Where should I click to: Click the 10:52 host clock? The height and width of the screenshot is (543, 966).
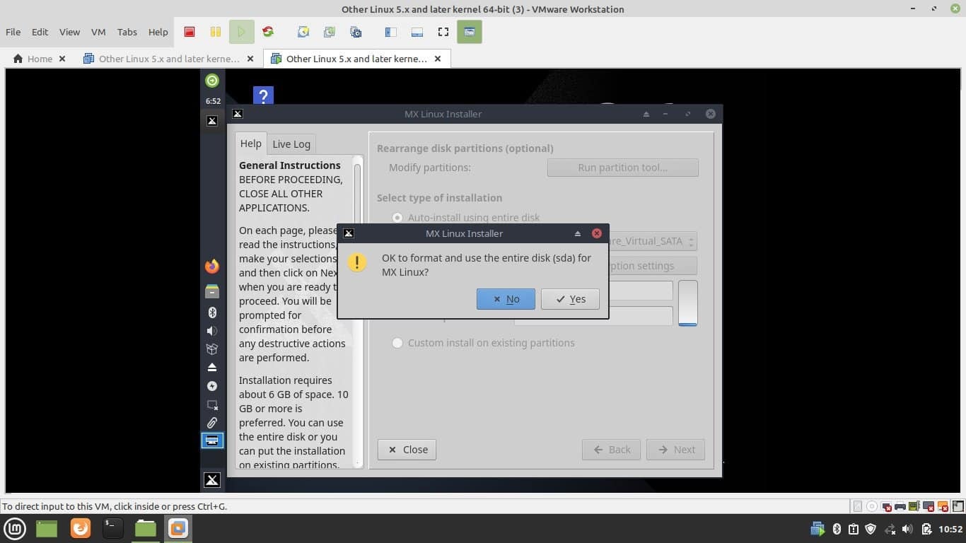point(950,529)
